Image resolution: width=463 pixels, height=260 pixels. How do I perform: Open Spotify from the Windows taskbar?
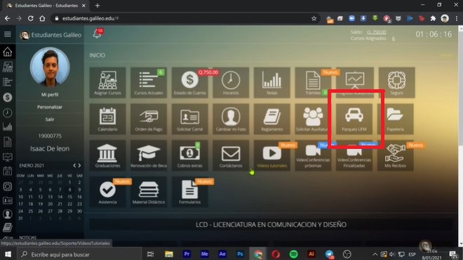tap(293, 254)
